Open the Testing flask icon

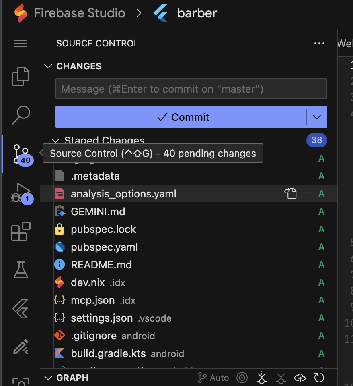(21, 270)
